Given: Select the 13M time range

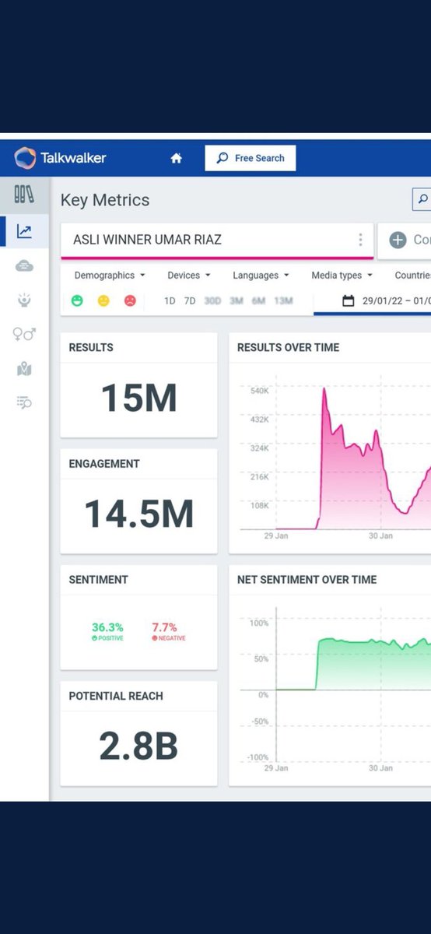Looking at the screenshot, I should pyautogui.click(x=283, y=300).
